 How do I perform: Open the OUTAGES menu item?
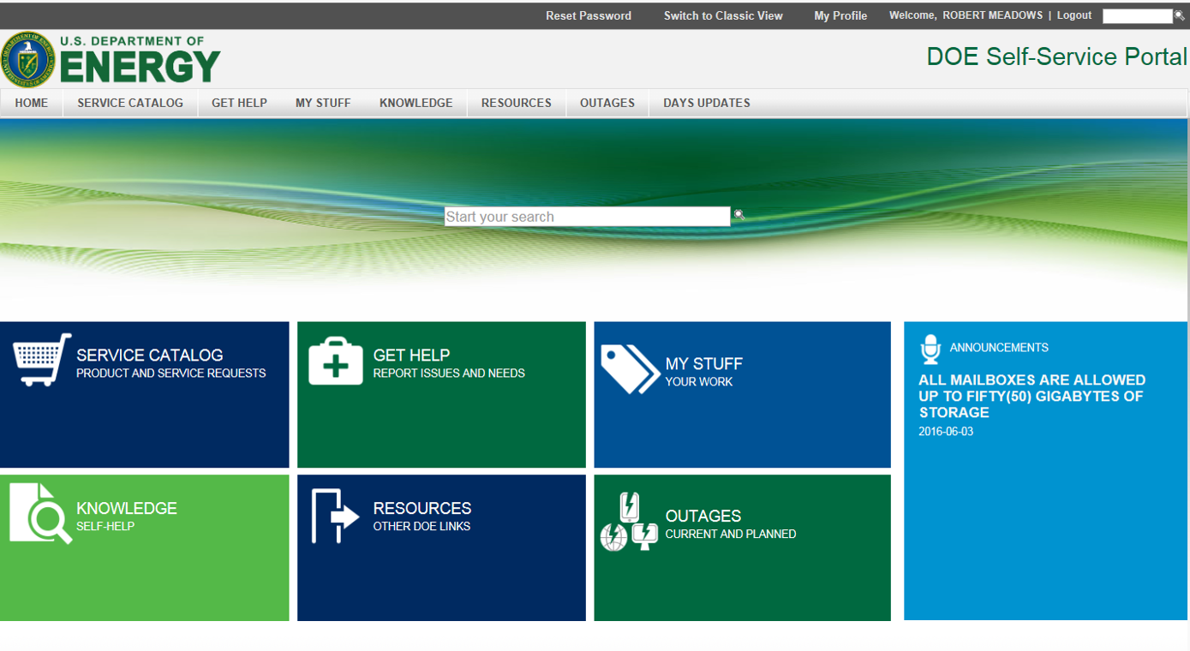pyautogui.click(x=607, y=103)
